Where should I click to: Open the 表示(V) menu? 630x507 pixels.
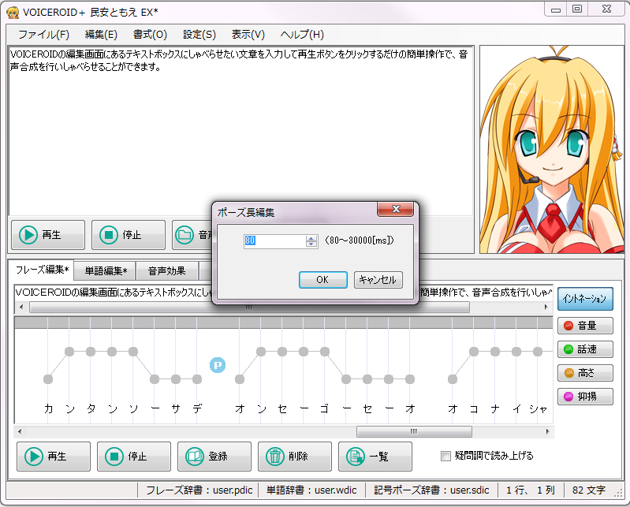(248, 35)
